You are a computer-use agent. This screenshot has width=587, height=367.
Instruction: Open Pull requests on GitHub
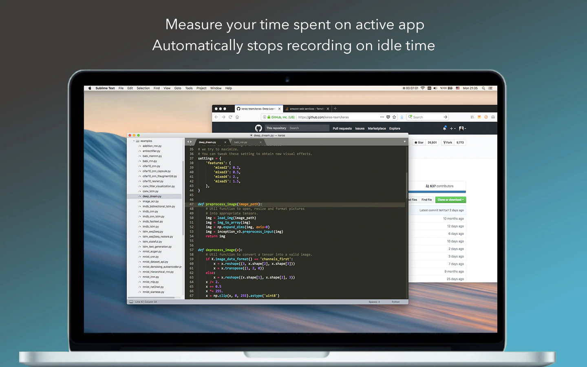point(342,128)
